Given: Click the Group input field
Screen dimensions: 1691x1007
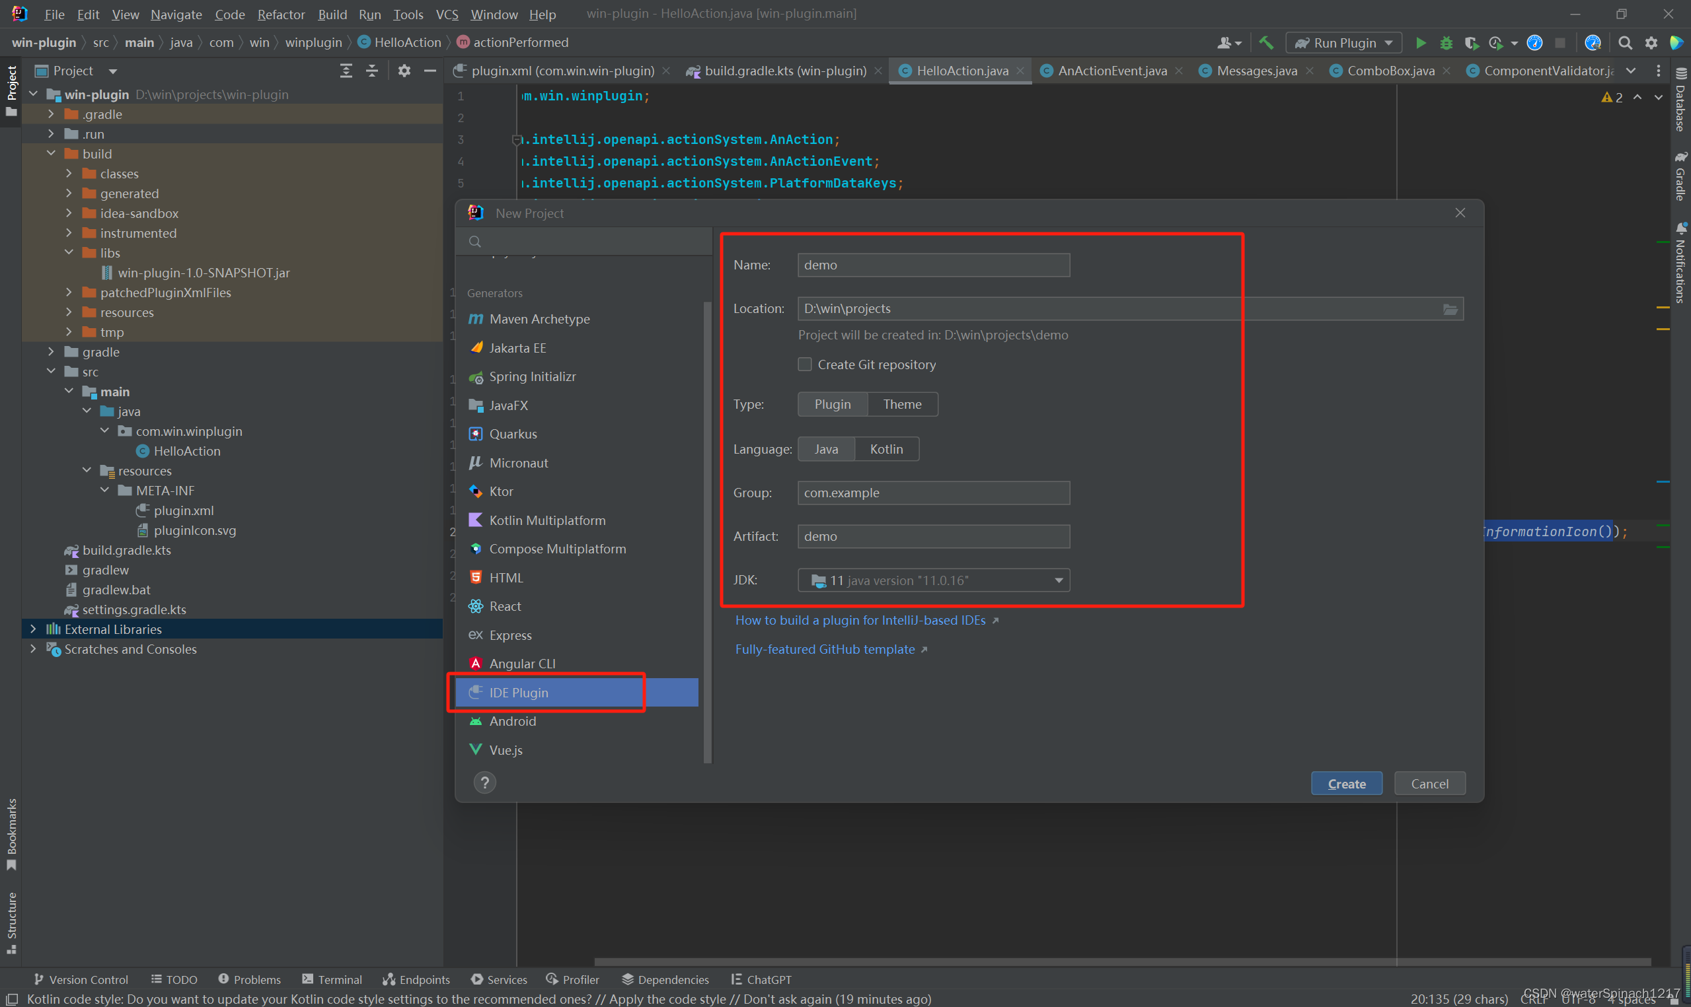Looking at the screenshot, I should tap(933, 493).
